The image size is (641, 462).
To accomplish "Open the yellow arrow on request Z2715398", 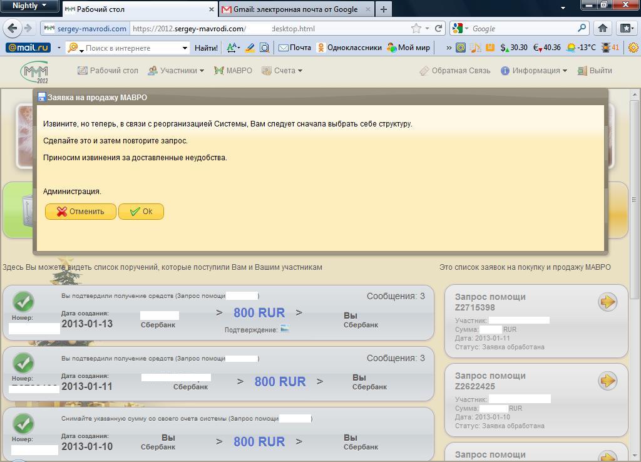I will (x=607, y=302).
